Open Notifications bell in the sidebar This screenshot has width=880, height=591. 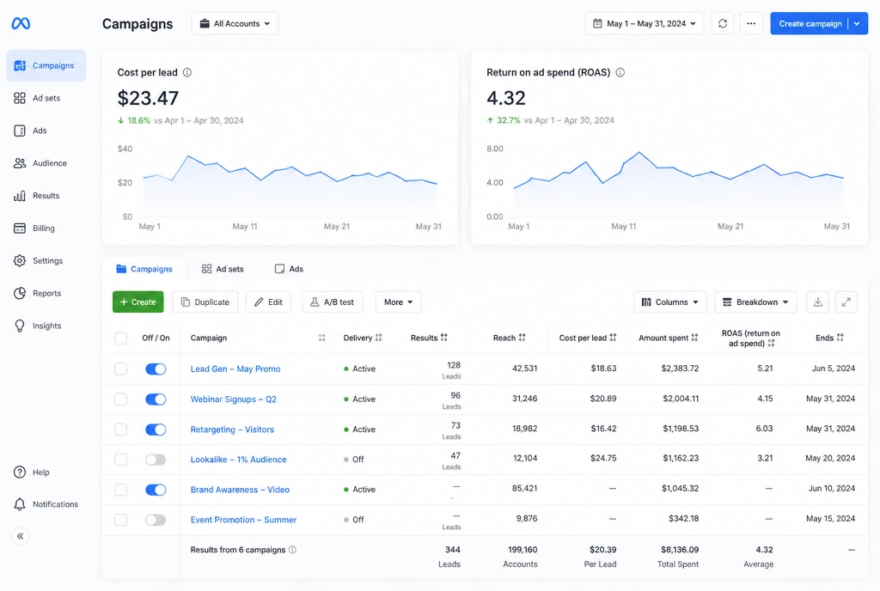coord(46,504)
